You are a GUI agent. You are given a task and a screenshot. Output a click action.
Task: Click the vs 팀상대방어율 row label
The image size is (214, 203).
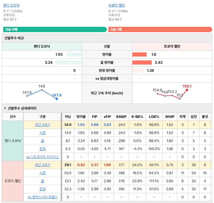pyautogui.click(x=107, y=79)
